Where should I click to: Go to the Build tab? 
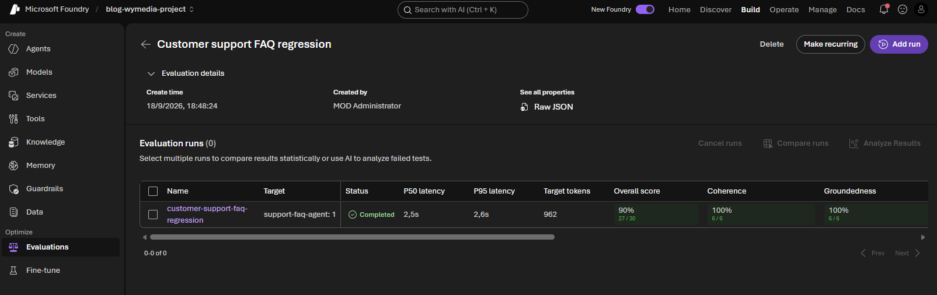750,9
